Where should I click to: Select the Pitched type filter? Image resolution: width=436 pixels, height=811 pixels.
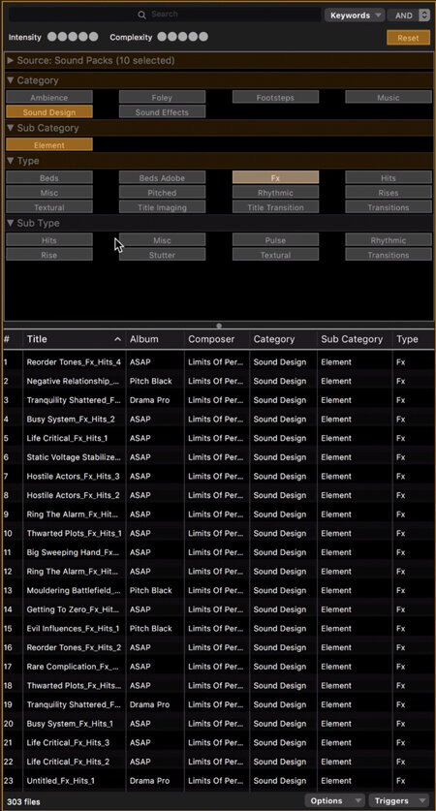[162, 193]
